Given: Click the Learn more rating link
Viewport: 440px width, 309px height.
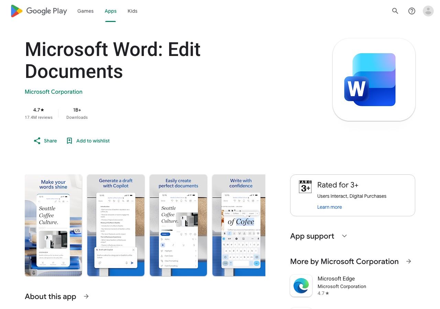Looking at the screenshot, I should tap(330, 207).
